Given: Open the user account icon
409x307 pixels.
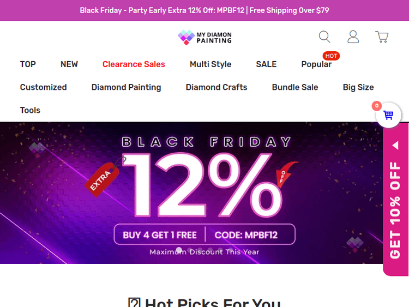Looking at the screenshot, I should [353, 37].
